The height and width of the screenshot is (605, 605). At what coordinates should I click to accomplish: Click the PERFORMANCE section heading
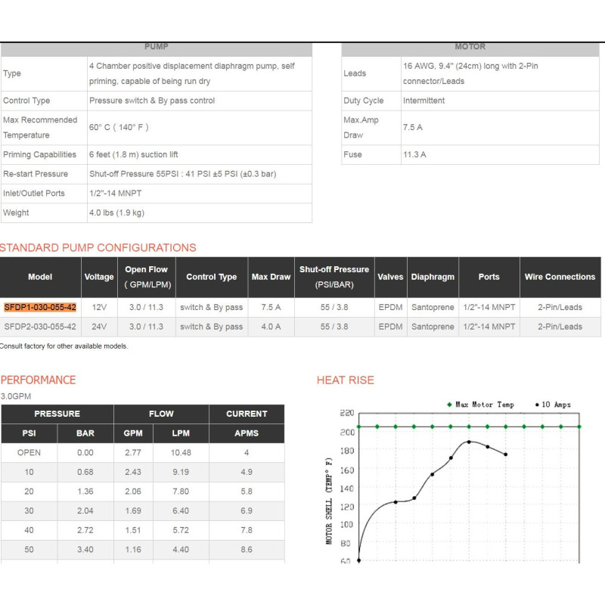click(38, 380)
